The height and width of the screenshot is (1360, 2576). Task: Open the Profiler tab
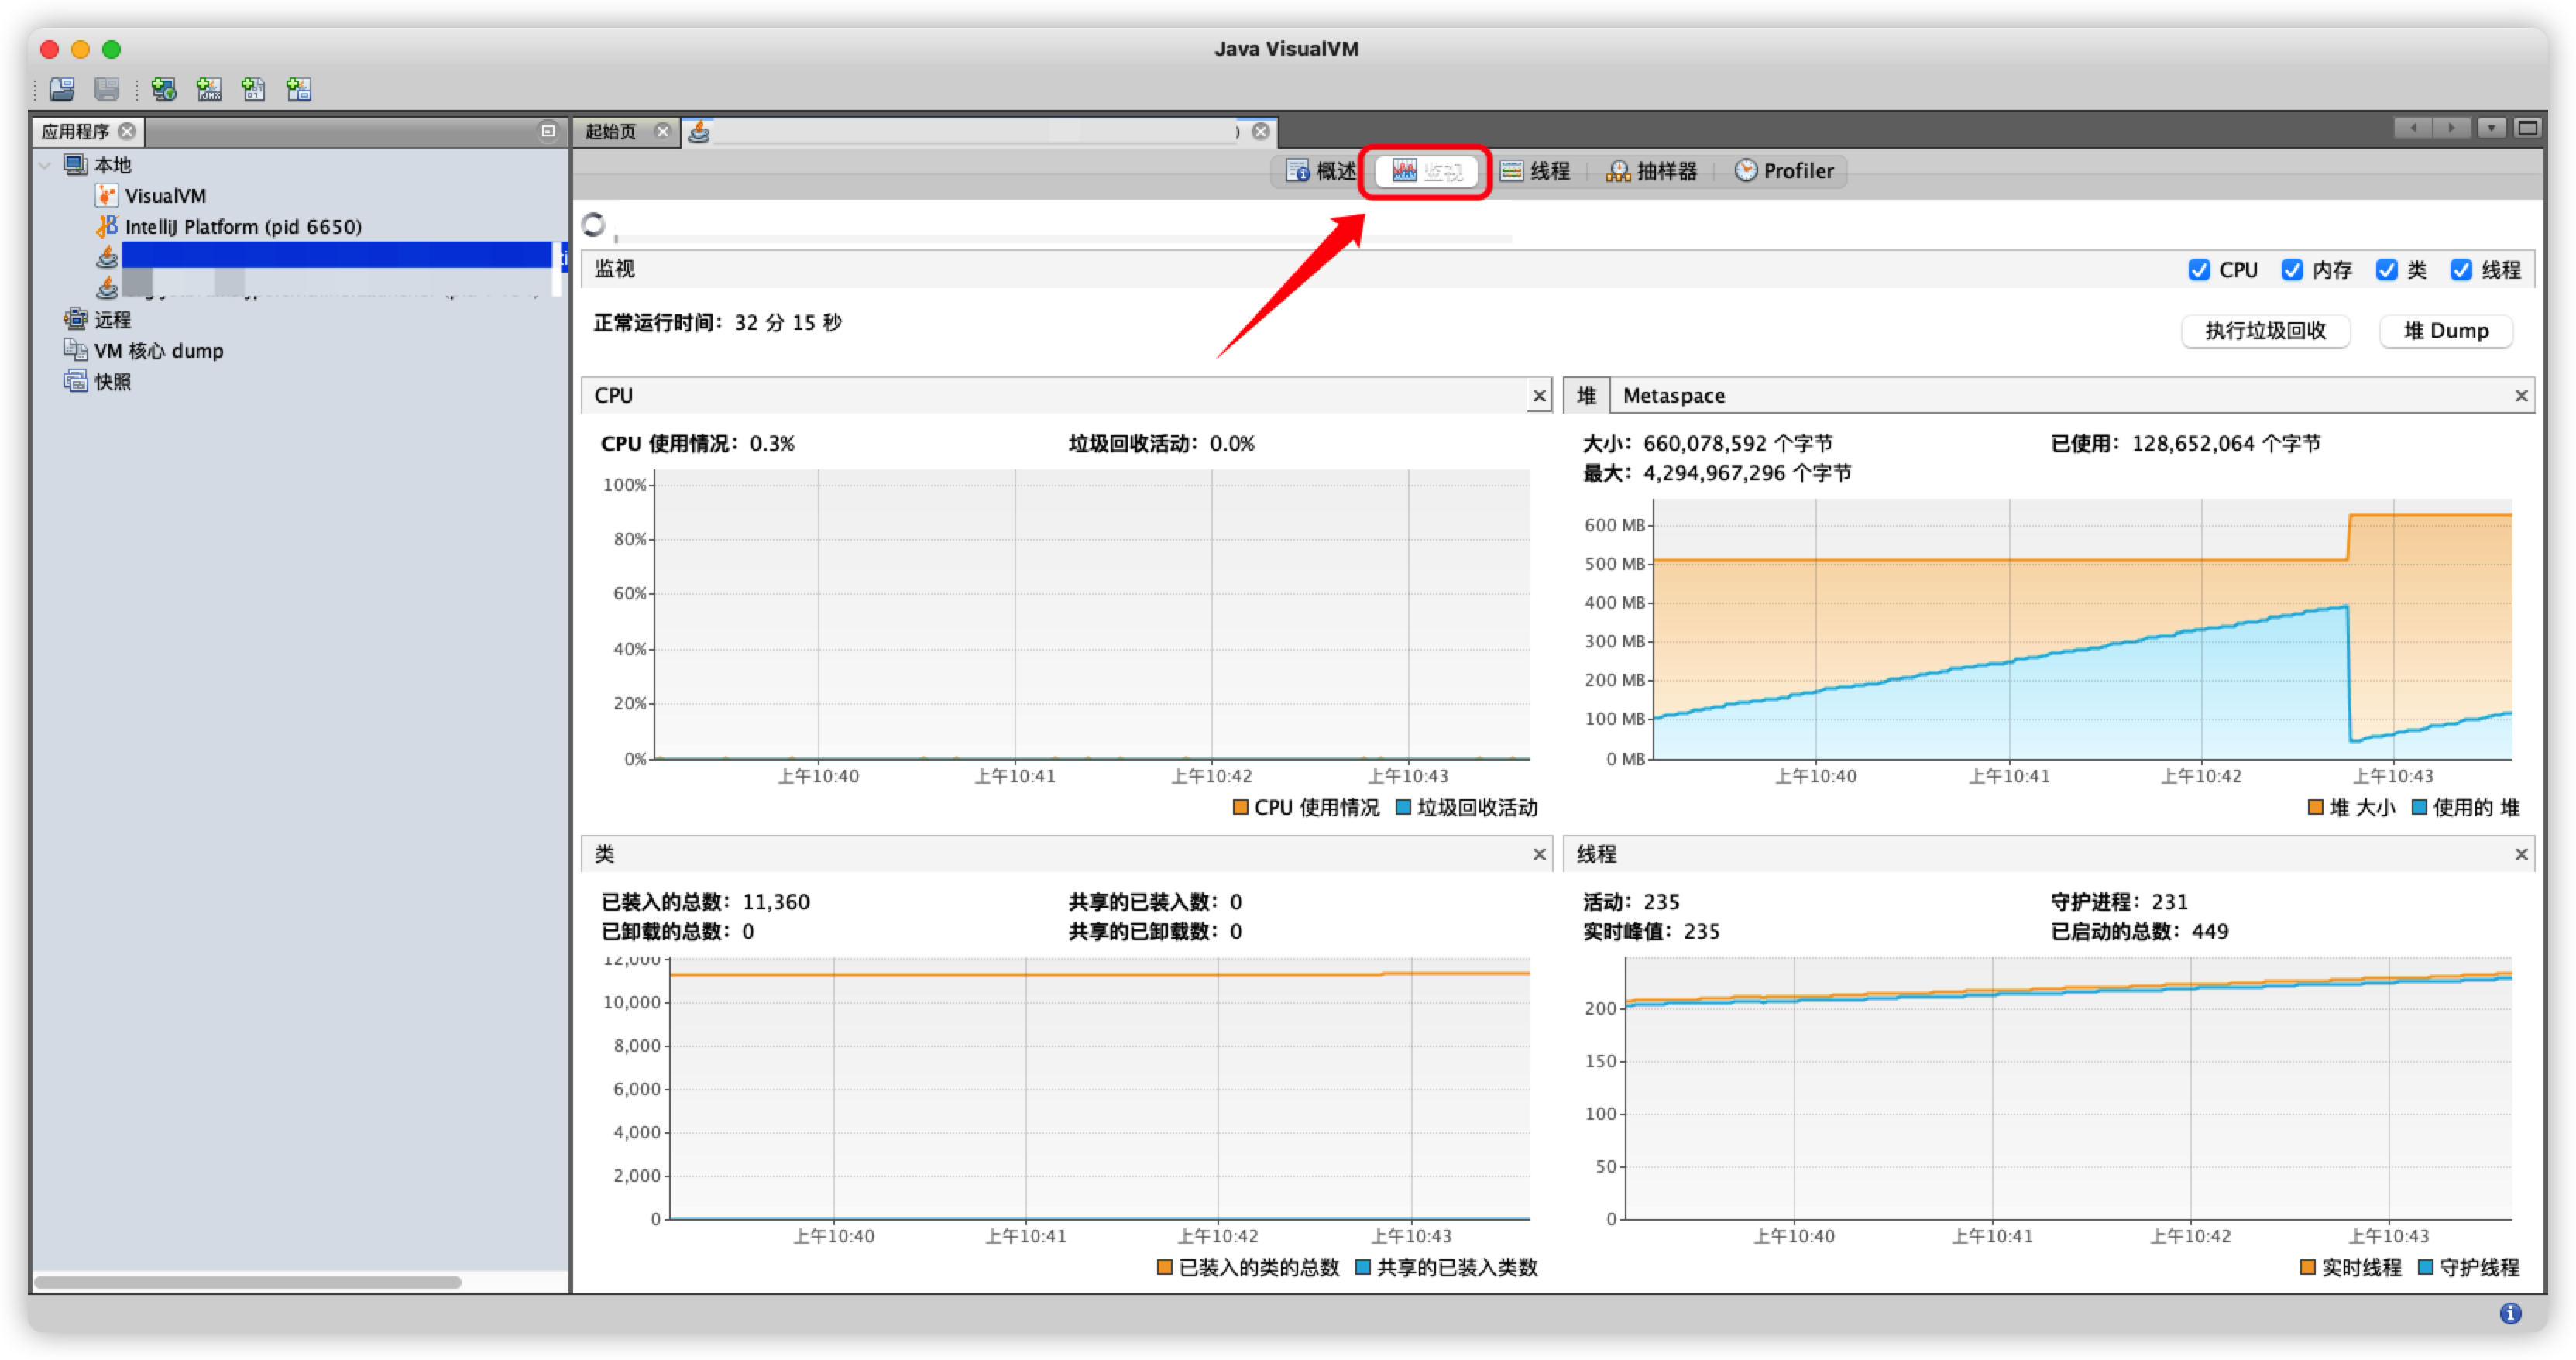pos(1784,171)
